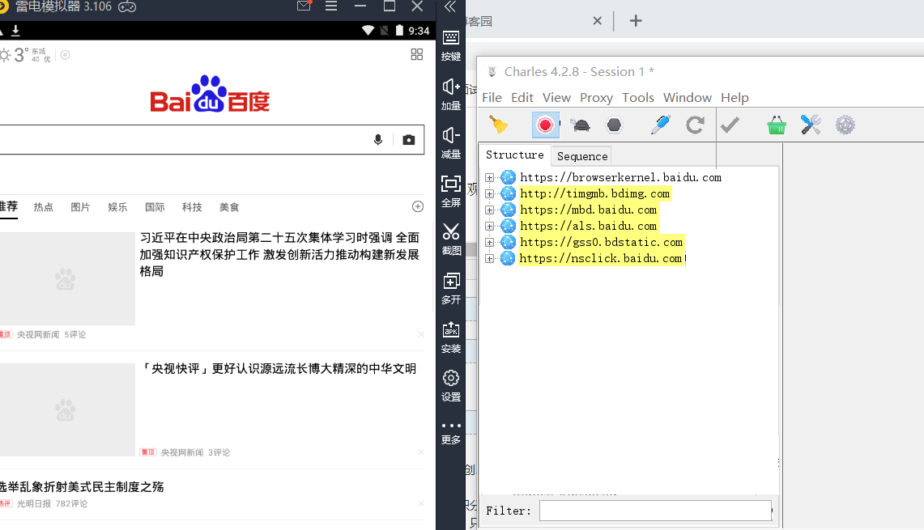Expand the timgmb.bdimg.com node

pyautogui.click(x=489, y=193)
